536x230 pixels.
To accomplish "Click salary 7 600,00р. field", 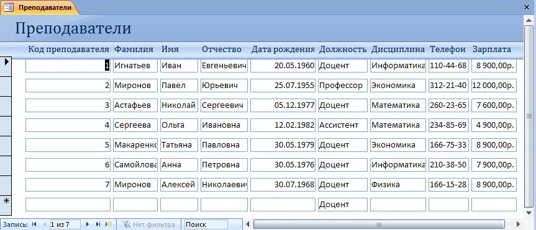I will pyautogui.click(x=494, y=105).
